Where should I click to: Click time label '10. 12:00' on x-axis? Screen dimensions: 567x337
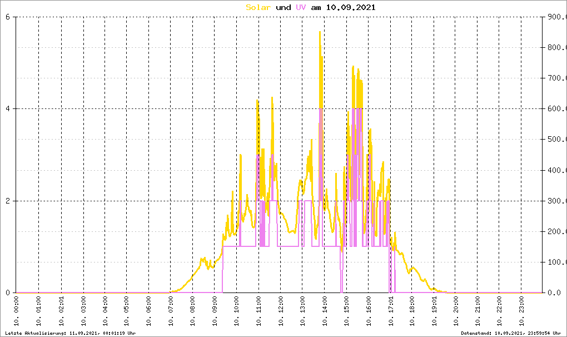pos(281,311)
